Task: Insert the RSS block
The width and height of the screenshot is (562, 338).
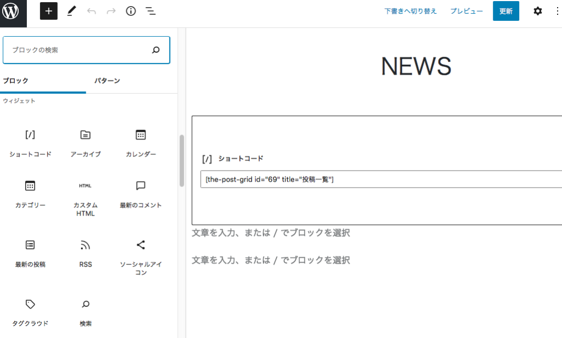Action: coord(85,254)
